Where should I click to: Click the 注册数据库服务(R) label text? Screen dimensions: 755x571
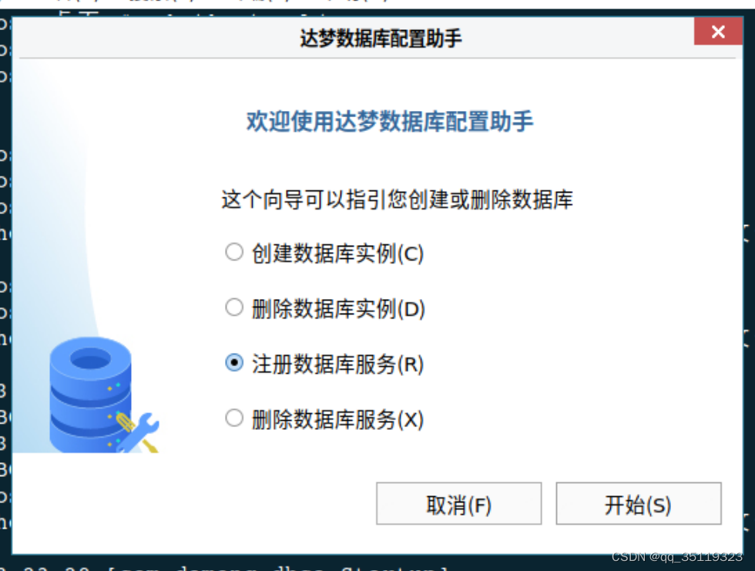[x=337, y=364]
